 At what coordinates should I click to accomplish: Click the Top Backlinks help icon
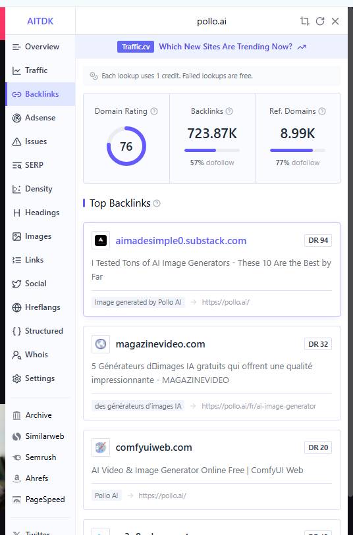click(x=157, y=203)
